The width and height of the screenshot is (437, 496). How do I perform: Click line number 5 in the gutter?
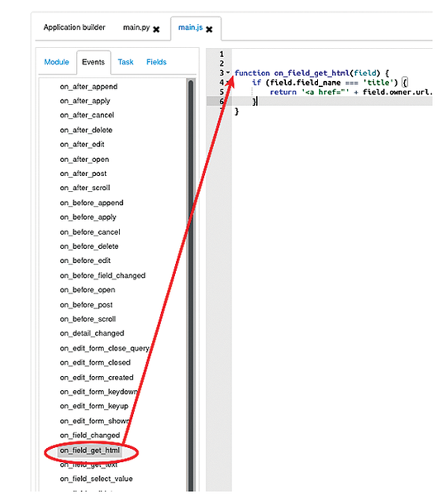pyautogui.click(x=221, y=92)
